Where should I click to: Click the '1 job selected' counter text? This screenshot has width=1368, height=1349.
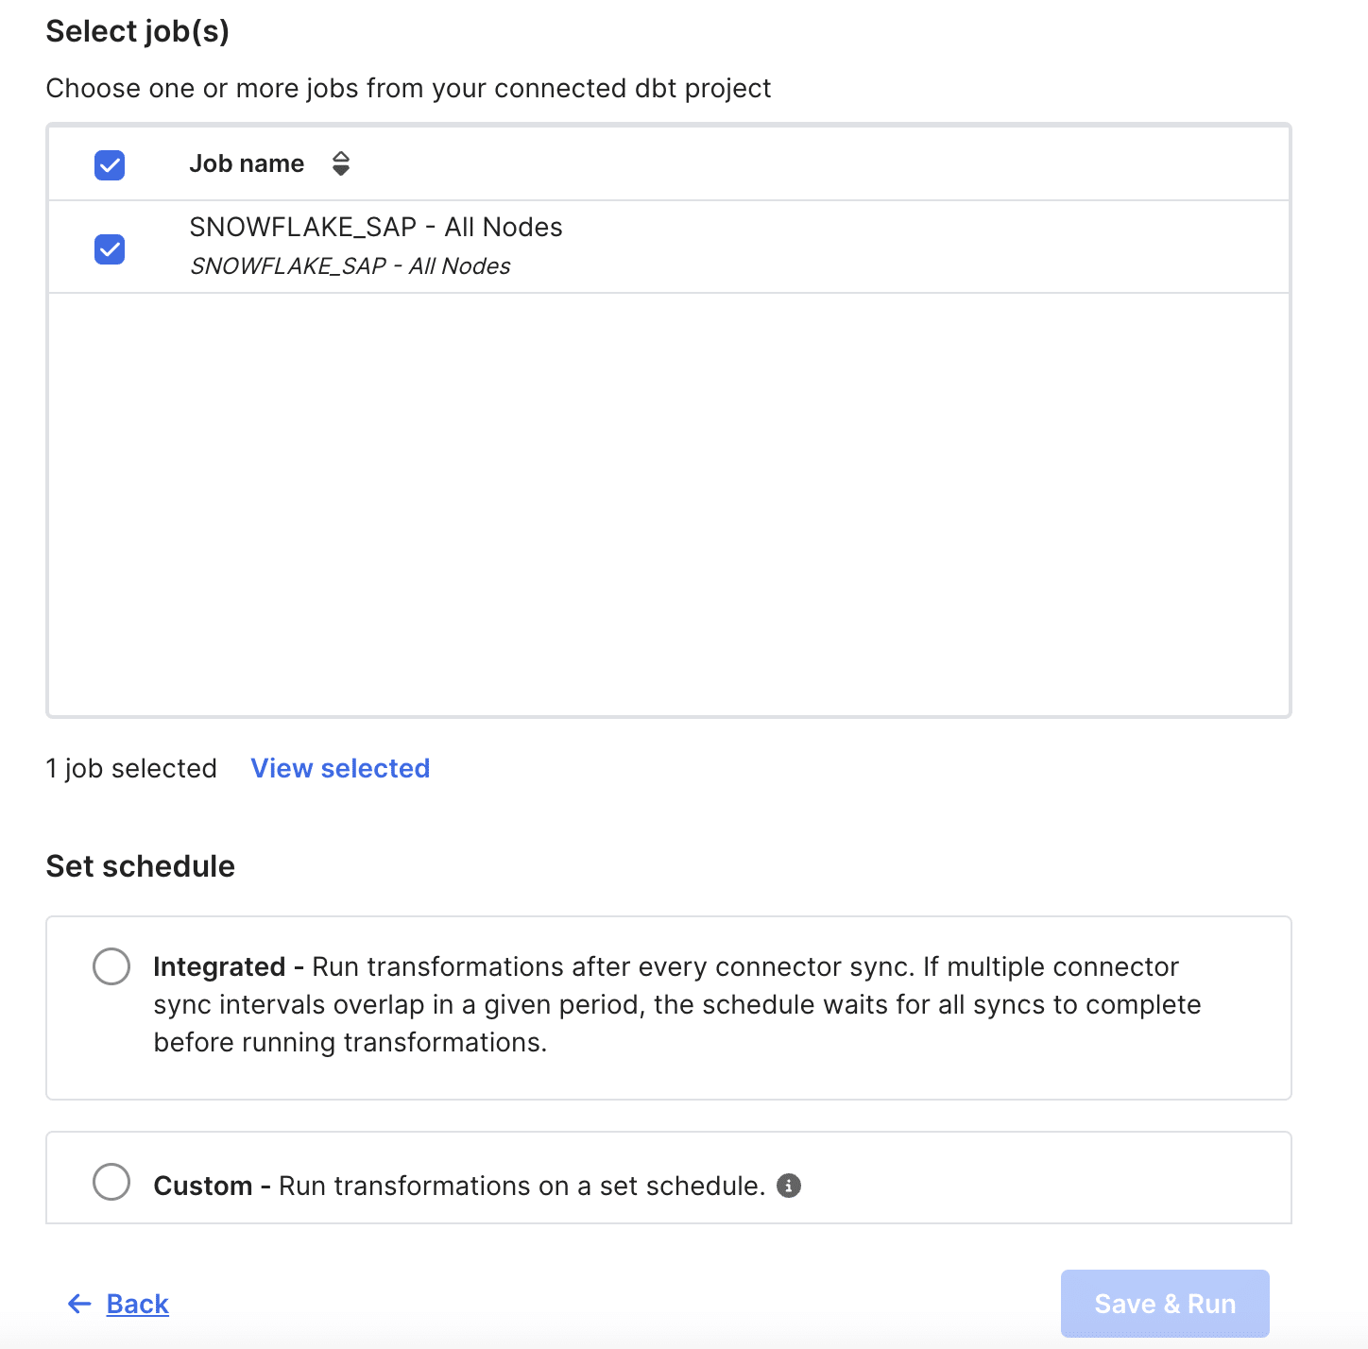tap(131, 768)
